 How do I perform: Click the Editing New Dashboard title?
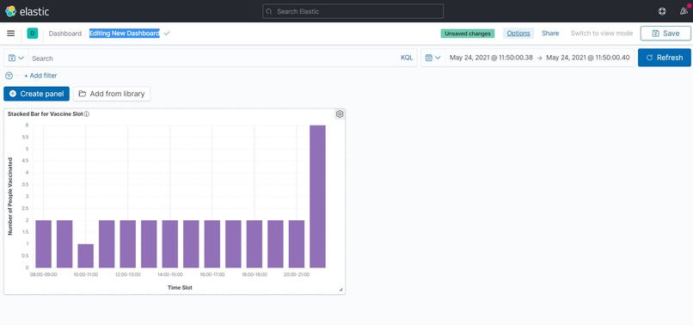124,34
